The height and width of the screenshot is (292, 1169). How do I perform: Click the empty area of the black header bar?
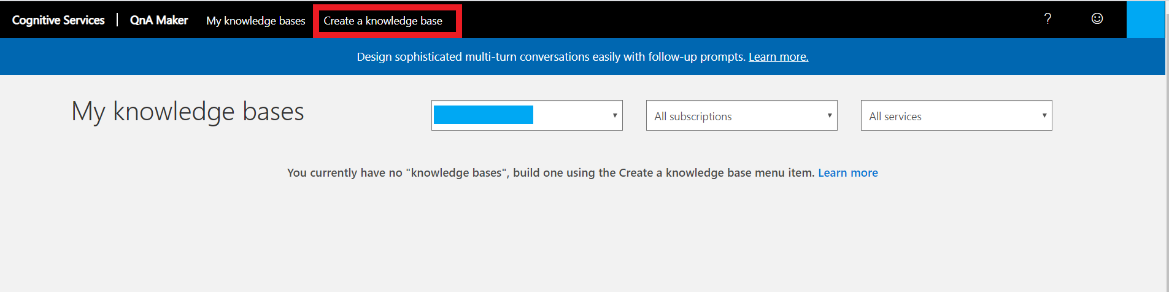[x=736, y=20]
